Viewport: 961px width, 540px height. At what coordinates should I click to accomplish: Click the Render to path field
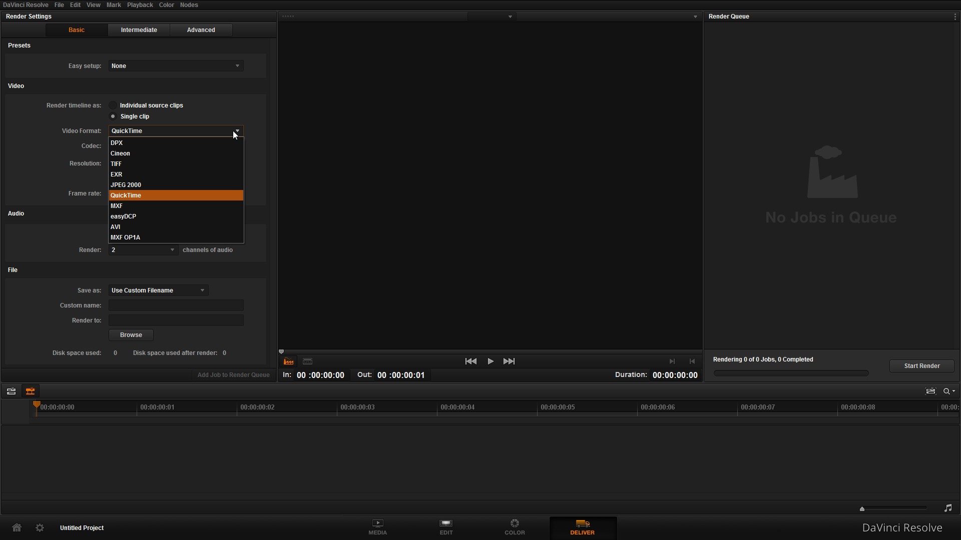point(176,320)
